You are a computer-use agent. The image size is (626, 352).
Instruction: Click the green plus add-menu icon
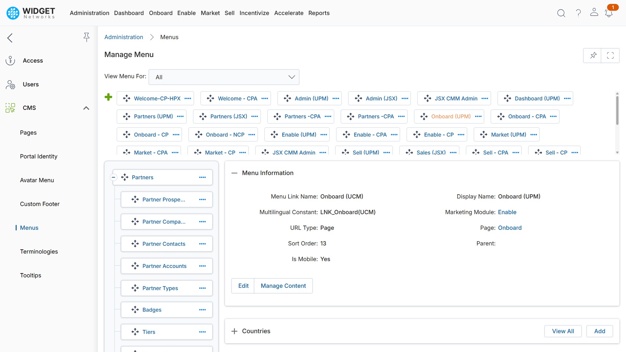[x=108, y=97]
